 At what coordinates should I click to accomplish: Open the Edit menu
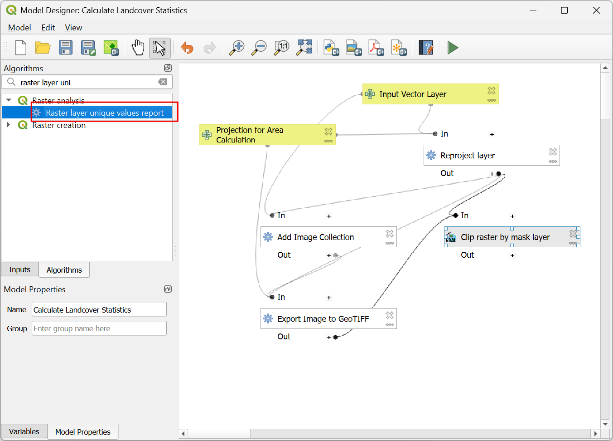point(48,28)
